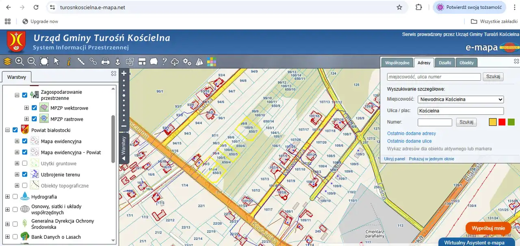Toggle the Uzbrojenie terenu layer checkbox
The image size is (520, 246).
(x=25, y=175)
